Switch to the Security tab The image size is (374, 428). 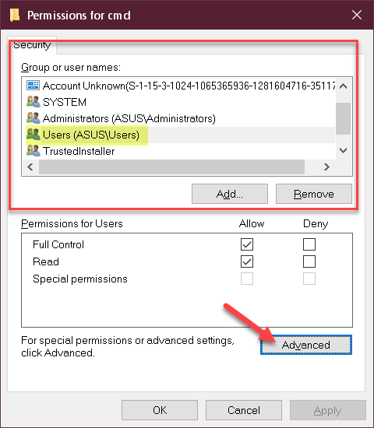point(32,45)
